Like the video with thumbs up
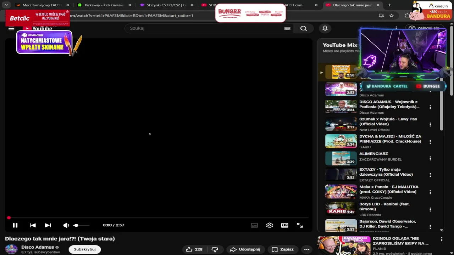This screenshot has width=454, height=255. 194,249
